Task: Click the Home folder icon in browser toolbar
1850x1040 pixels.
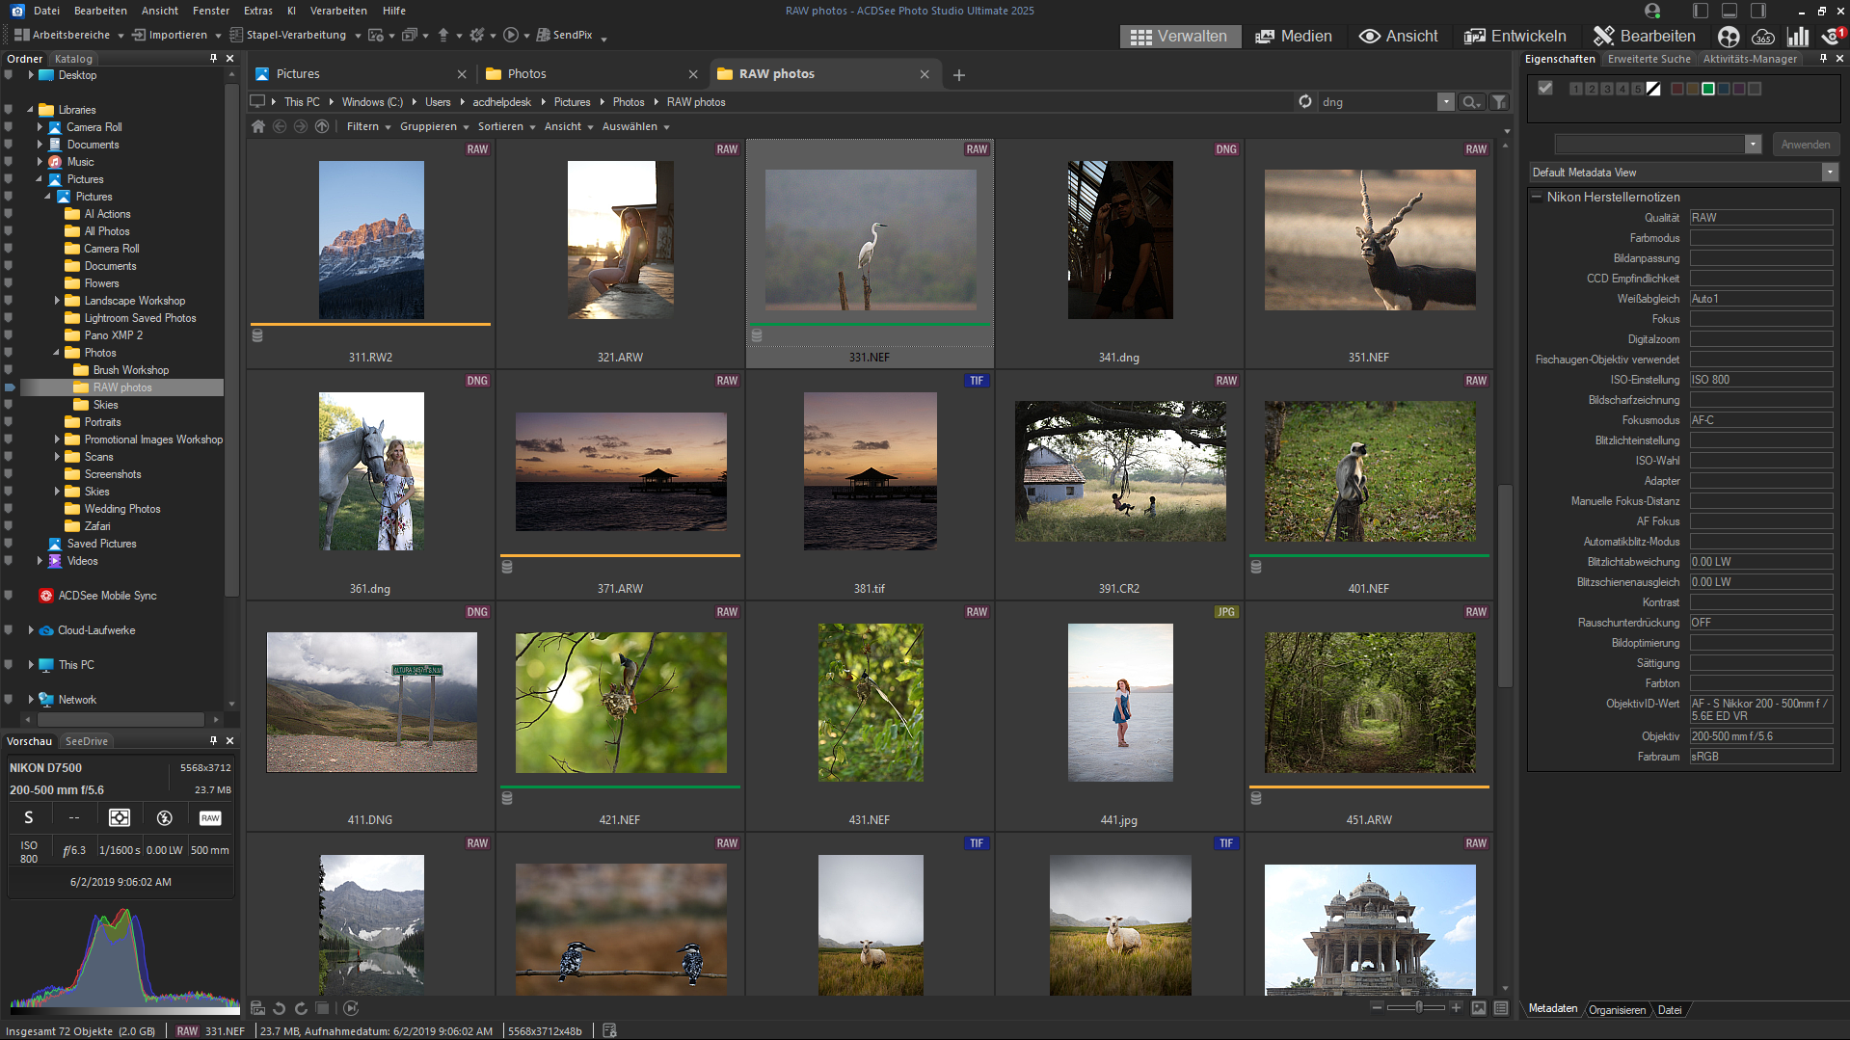Action: 258,126
